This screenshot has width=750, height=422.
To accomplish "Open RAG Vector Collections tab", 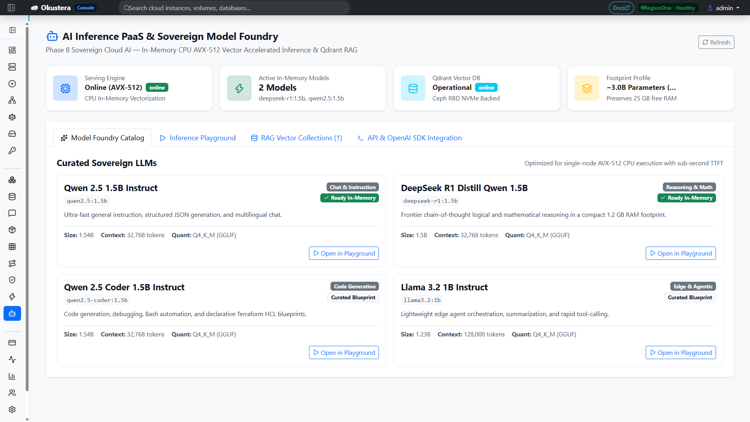I will click(296, 138).
